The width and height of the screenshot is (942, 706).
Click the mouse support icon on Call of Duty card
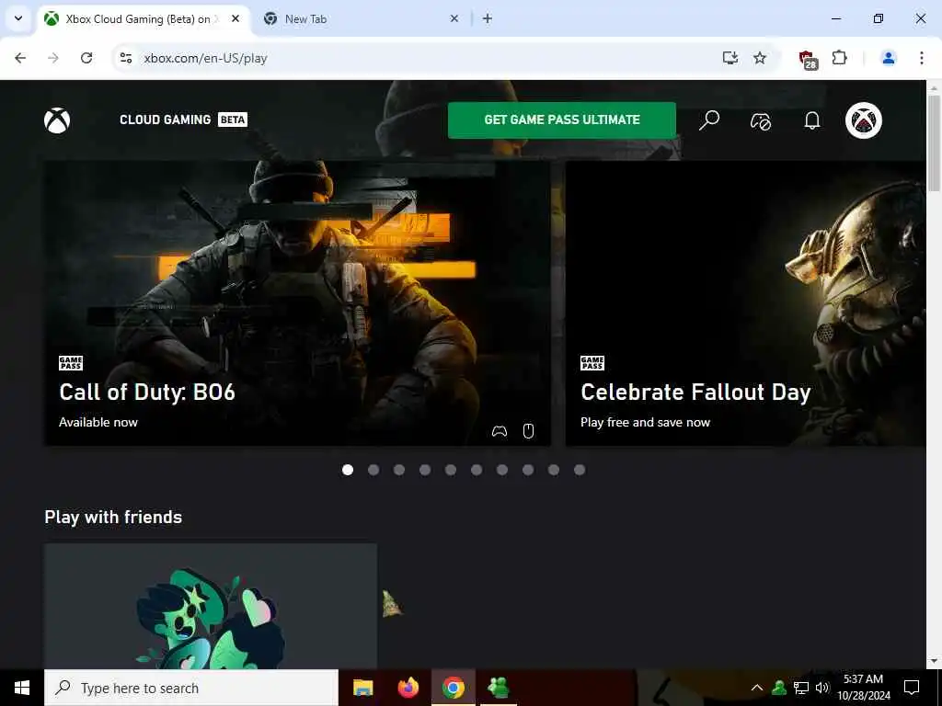pyautogui.click(x=528, y=431)
